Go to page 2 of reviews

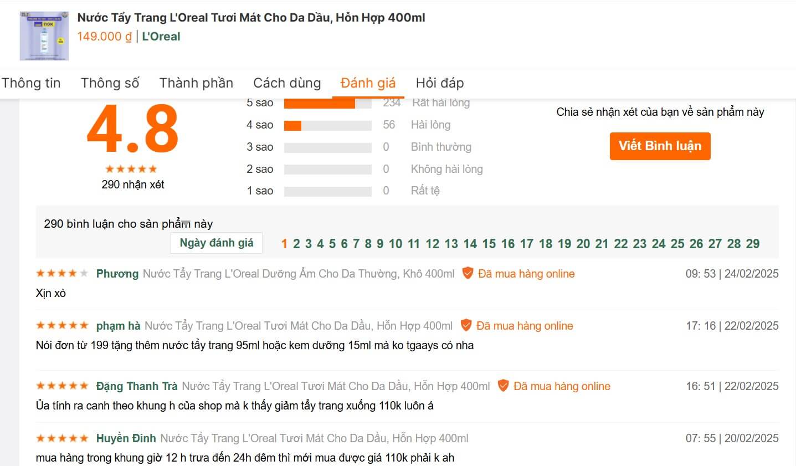296,243
